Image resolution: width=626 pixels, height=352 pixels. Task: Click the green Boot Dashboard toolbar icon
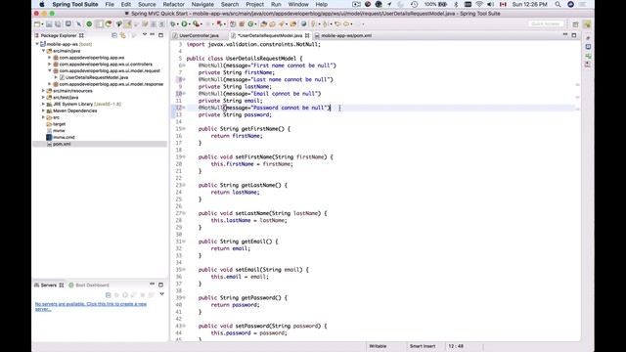(x=89, y=23)
